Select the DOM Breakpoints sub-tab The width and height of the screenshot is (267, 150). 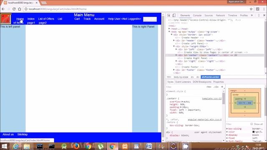[202, 82]
